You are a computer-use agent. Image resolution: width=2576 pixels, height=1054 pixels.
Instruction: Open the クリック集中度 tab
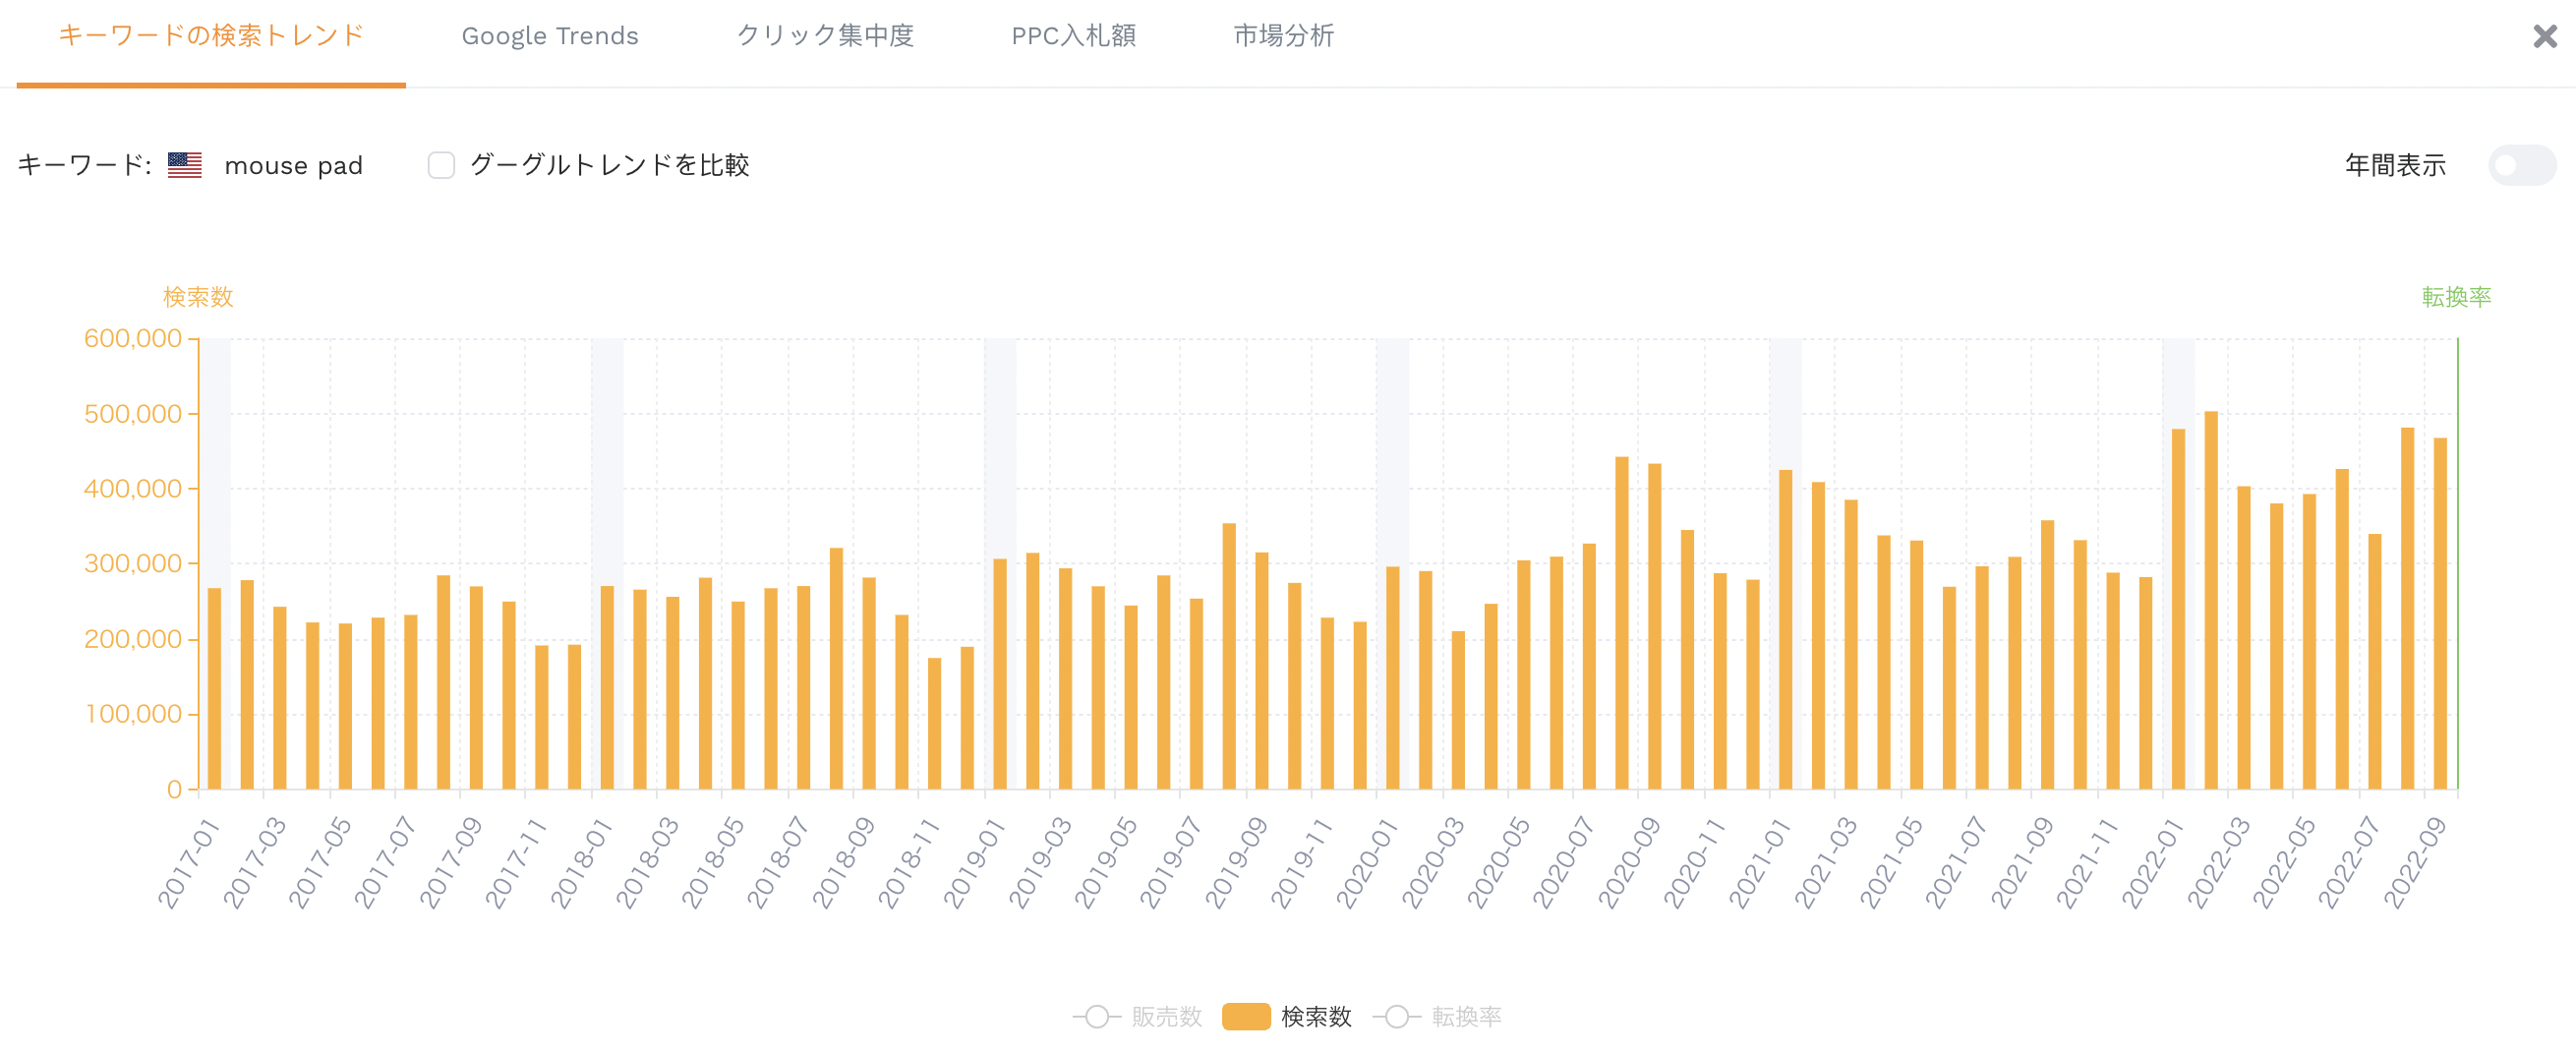825,36
